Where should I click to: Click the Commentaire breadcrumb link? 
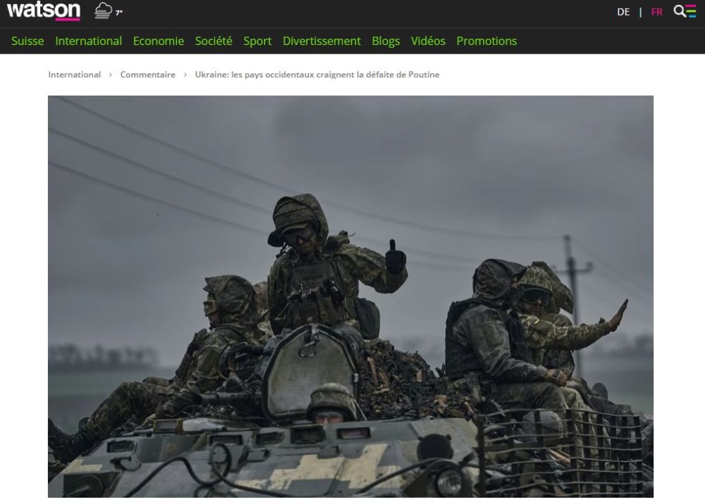pos(147,75)
